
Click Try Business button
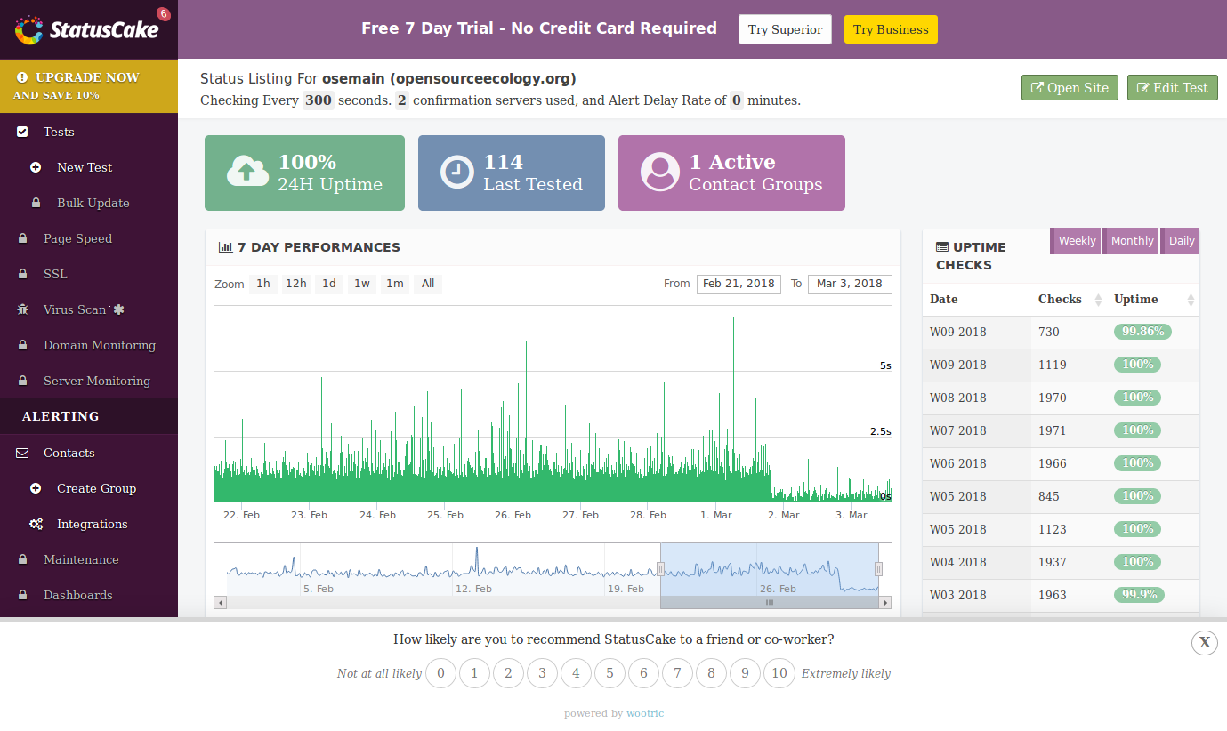click(x=891, y=29)
